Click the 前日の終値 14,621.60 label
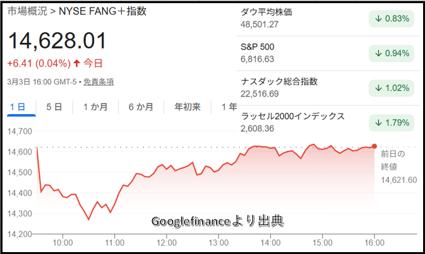 coord(398,167)
